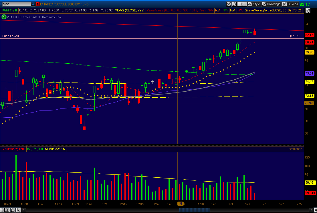The height and width of the screenshot is (213, 317).
Task: Click the 10/24 date label on time axis
Action: pyautogui.click(x=7, y=204)
